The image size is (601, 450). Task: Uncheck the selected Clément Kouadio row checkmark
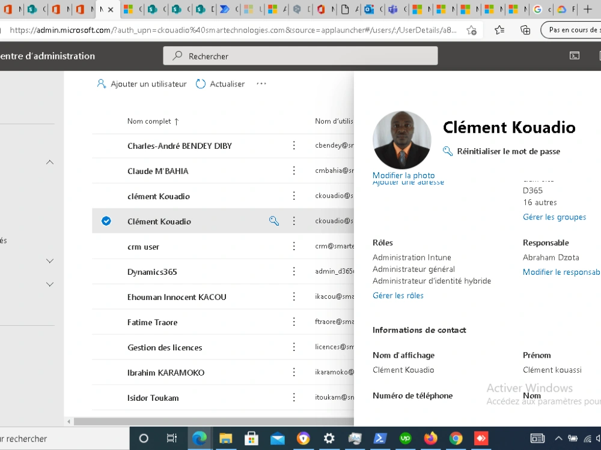[x=106, y=221]
